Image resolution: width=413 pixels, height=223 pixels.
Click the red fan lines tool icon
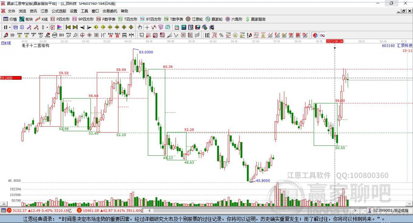[148, 35]
